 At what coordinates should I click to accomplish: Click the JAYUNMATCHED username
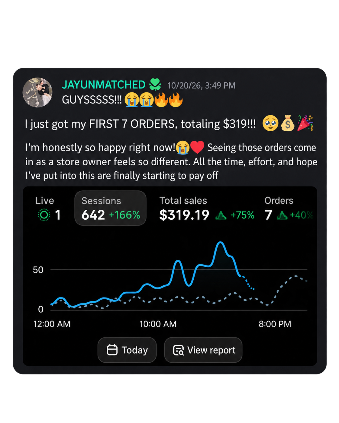[104, 85]
